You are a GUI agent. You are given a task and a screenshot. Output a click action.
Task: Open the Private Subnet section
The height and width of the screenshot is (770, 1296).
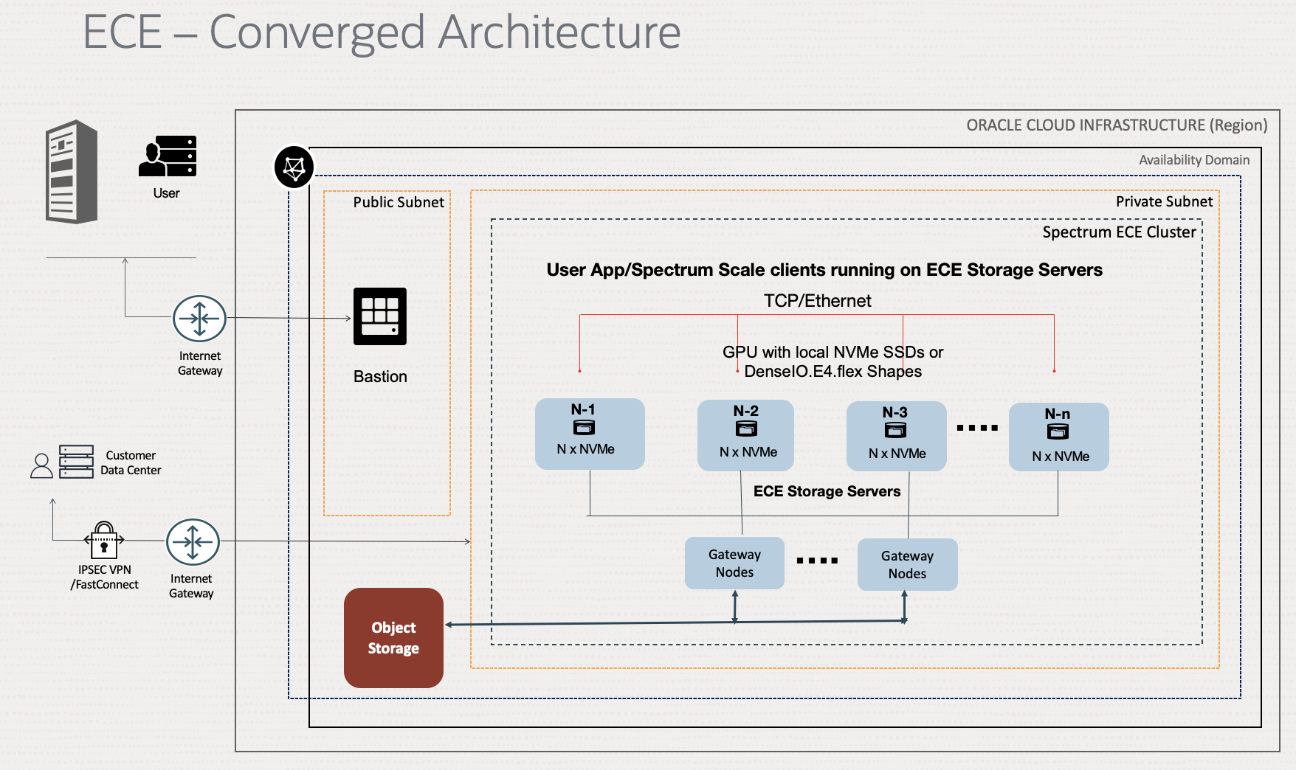1165,201
